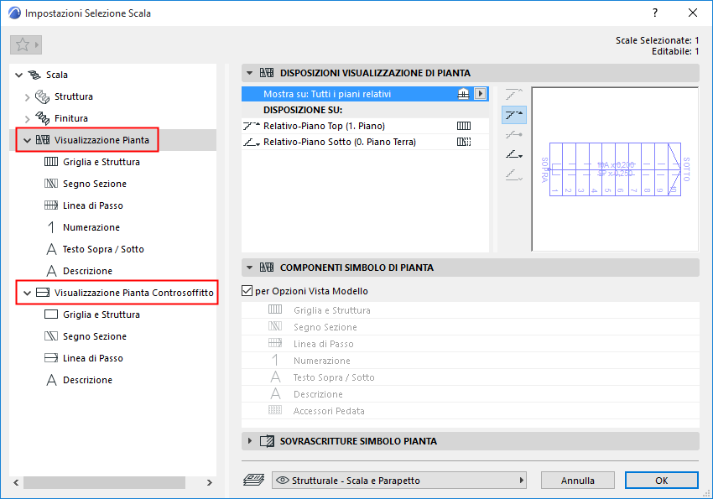
Task: Click symbol icon of Relativo-Piano Top row
Action: click(464, 126)
